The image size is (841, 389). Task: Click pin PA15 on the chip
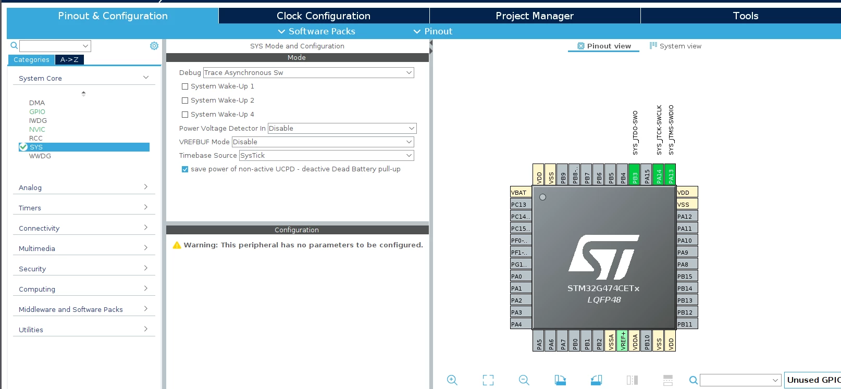(647, 174)
